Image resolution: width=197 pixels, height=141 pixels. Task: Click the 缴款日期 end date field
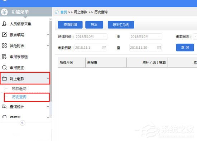pos(145,48)
